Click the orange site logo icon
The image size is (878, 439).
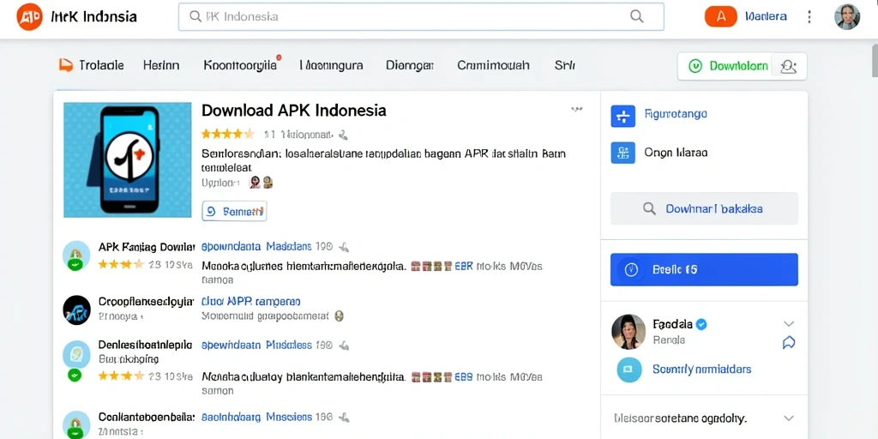tap(30, 17)
